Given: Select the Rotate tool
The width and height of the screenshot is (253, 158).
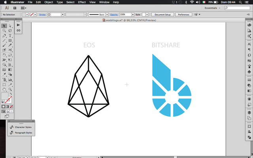Looking at the screenshot, I should (x=4, y=55).
